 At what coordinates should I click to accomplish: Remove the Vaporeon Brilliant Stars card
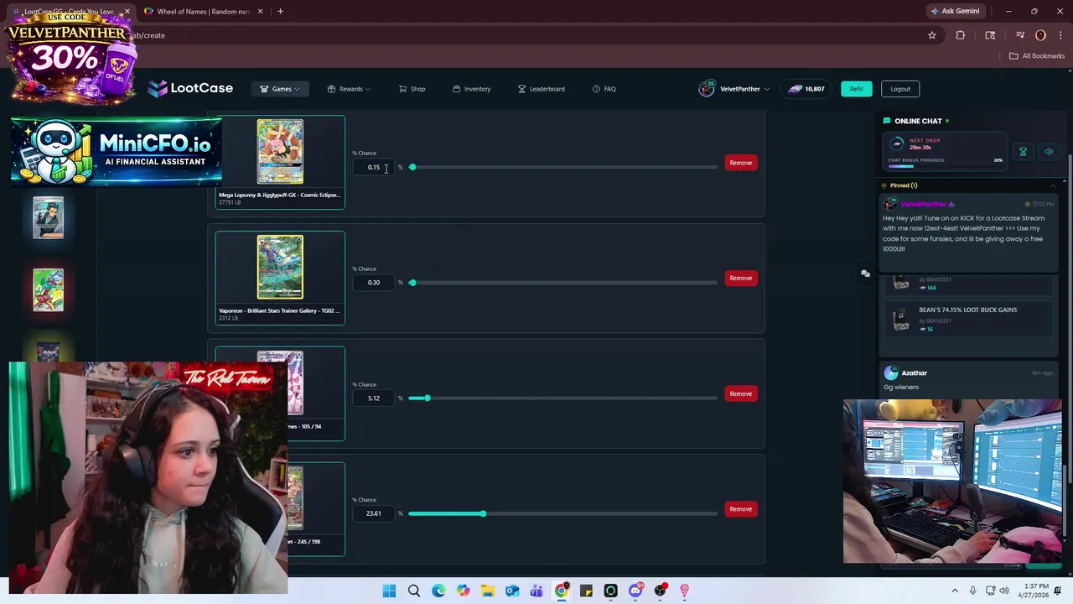tap(740, 278)
